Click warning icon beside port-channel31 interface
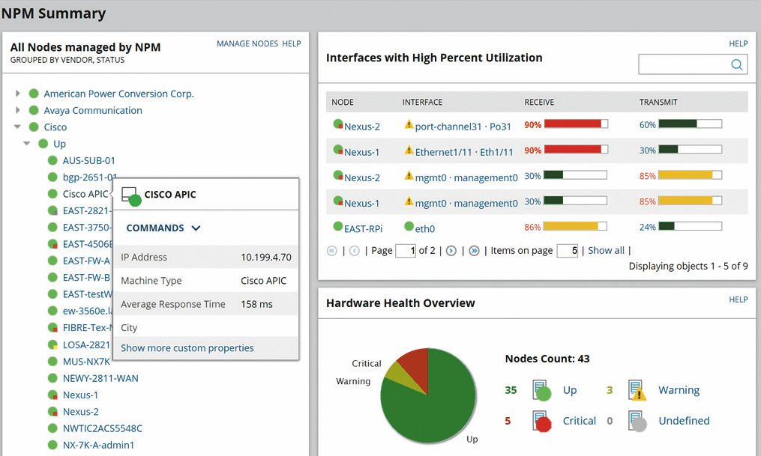The width and height of the screenshot is (761, 456). tap(409, 126)
